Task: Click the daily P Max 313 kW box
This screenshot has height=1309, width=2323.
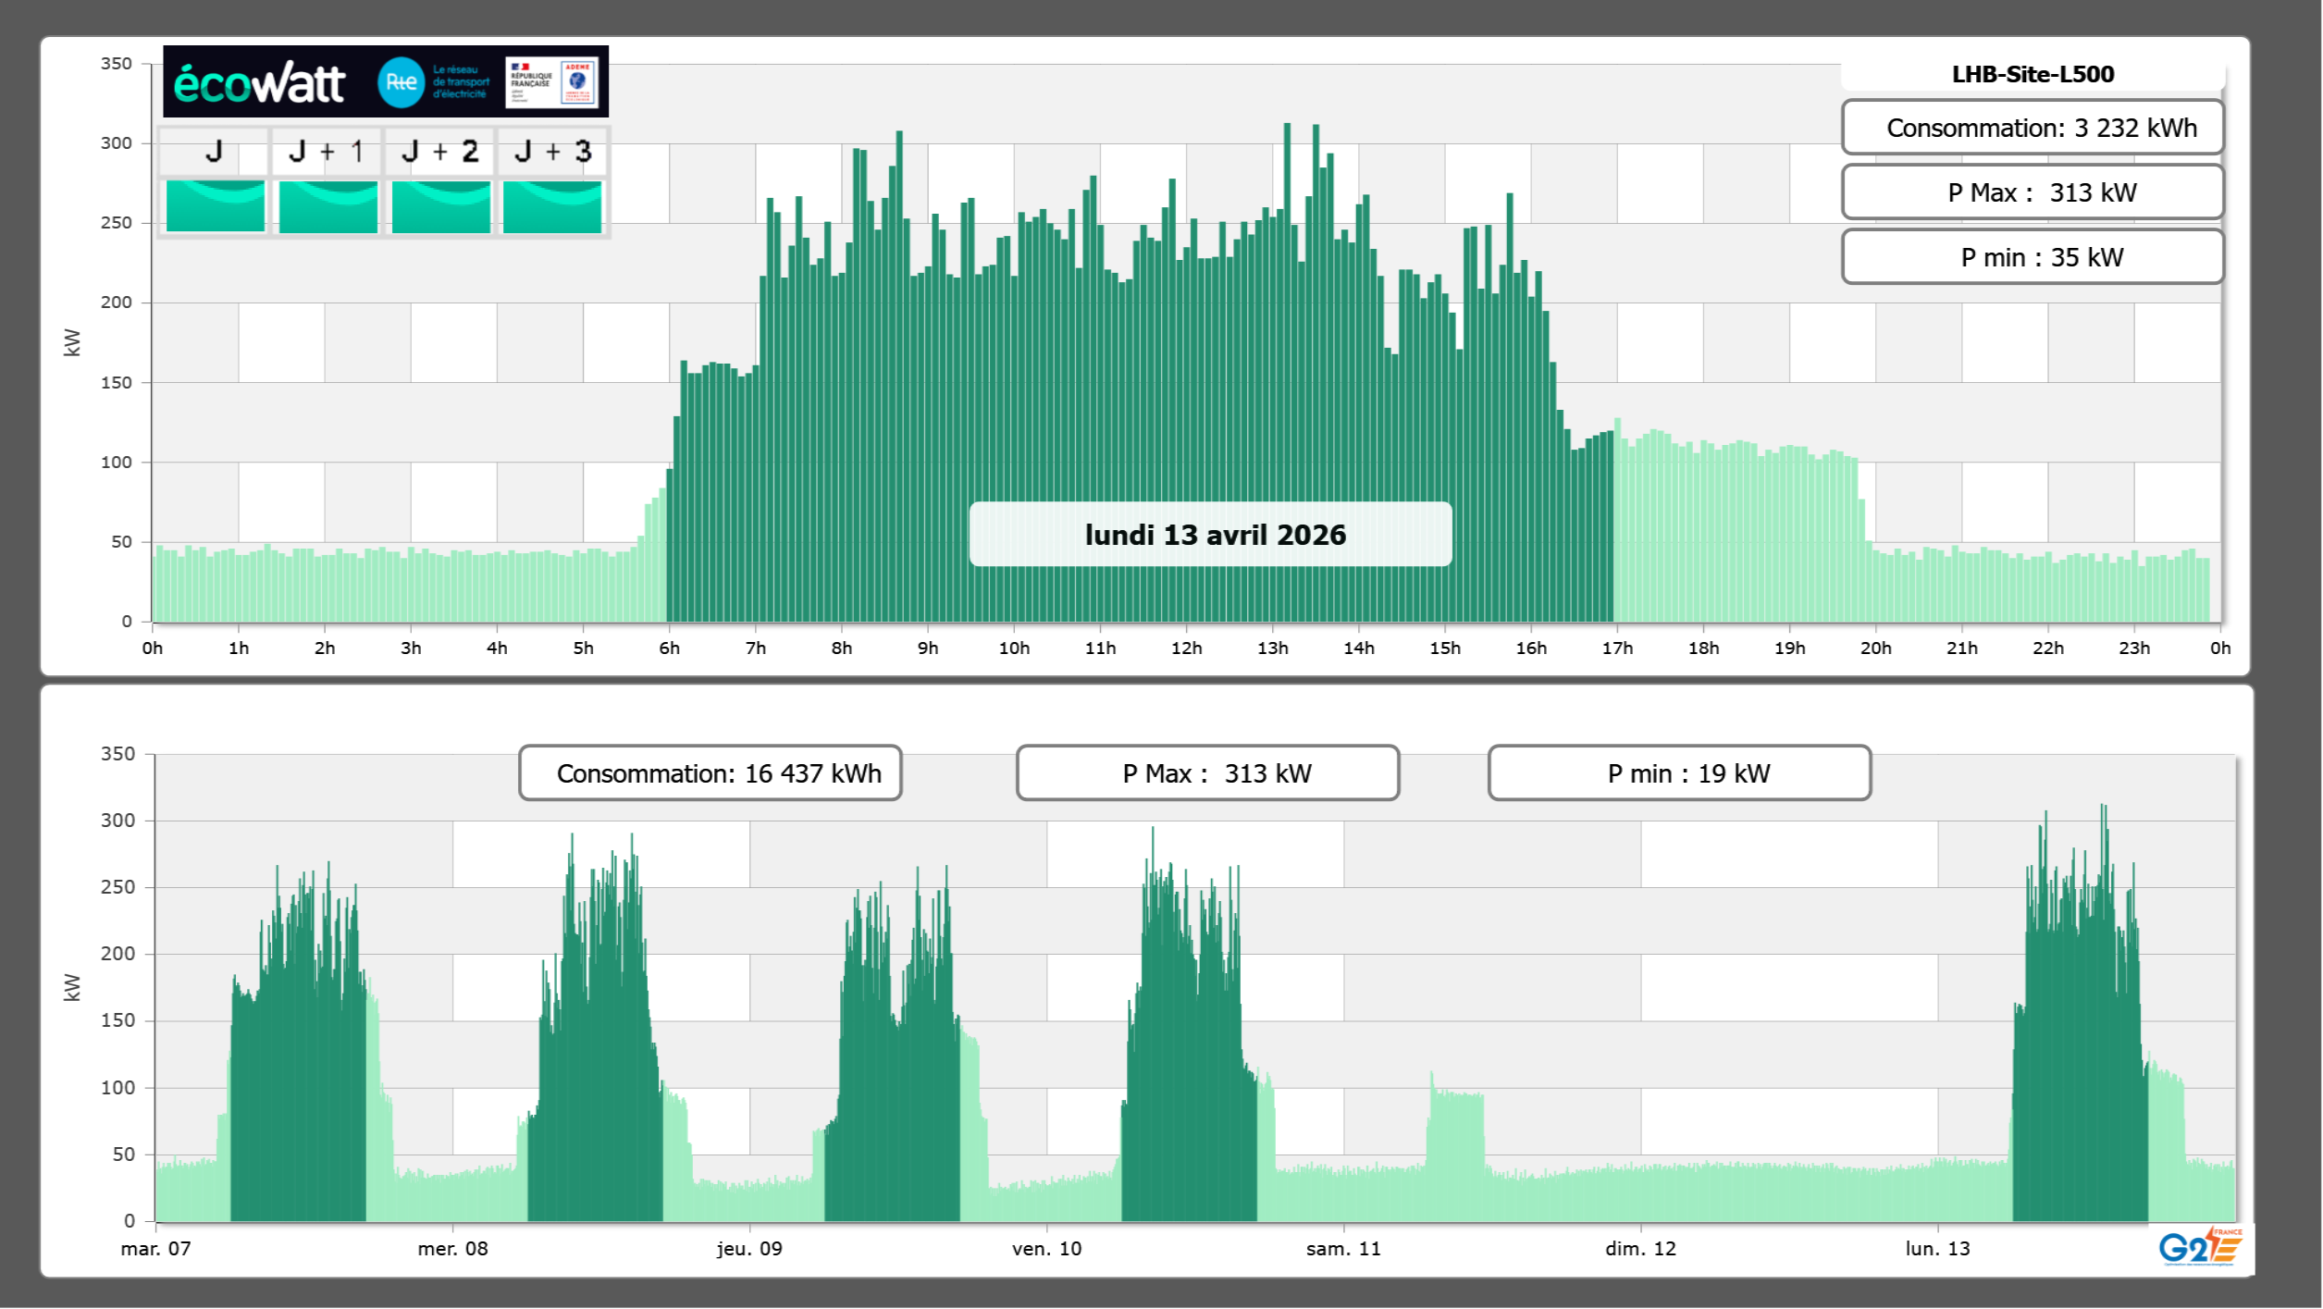Action: [2033, 192]
